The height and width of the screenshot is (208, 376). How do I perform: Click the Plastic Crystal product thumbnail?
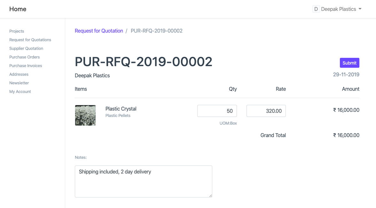click(85, 115)
